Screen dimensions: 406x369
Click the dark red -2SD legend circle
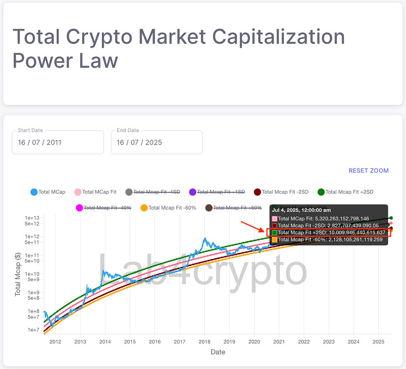(x=257, y=192)
